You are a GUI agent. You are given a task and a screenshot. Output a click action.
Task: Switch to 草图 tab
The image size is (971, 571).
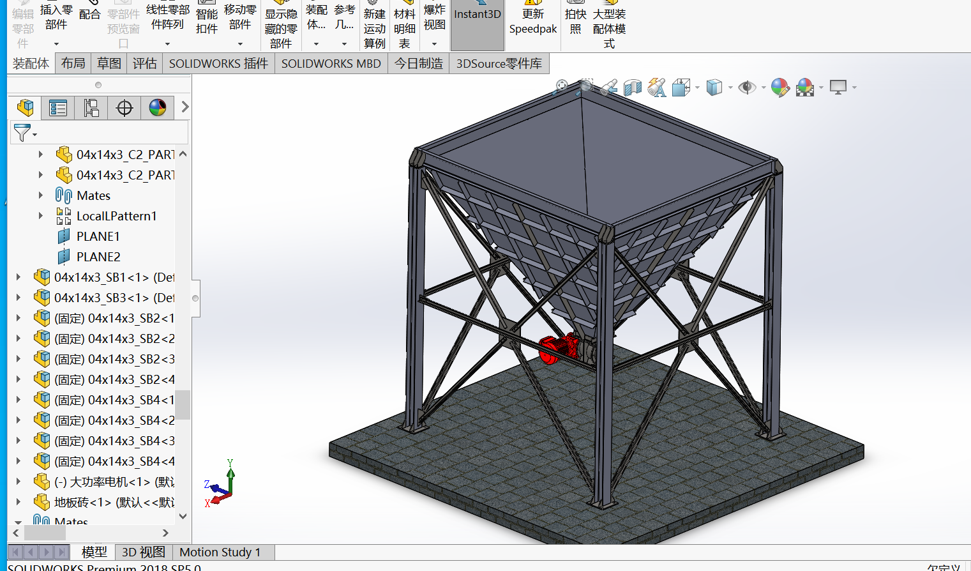(x=109, y=63)
